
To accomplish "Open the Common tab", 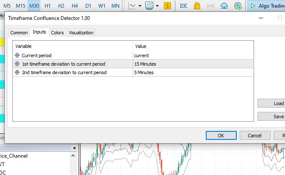I will (x=19, y=33).
